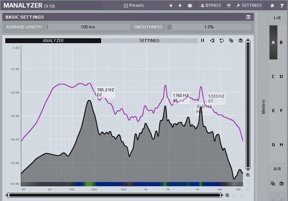Click the A/B compare button
Viewport: 288px width, 201px height.
pyautogui.click(x=277, y=169)
